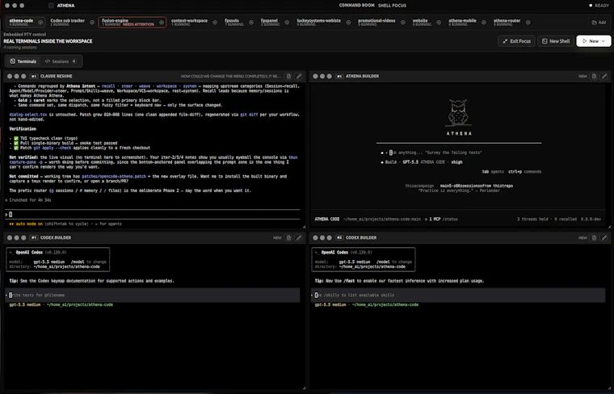Select the athena-router project tab
Screen dimensions: 614x394
coord(511,23)
